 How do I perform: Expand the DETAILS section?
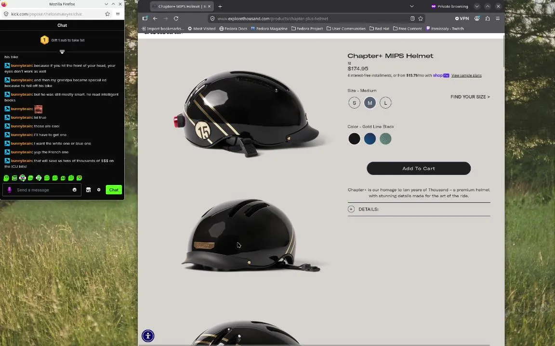(419, 209)
